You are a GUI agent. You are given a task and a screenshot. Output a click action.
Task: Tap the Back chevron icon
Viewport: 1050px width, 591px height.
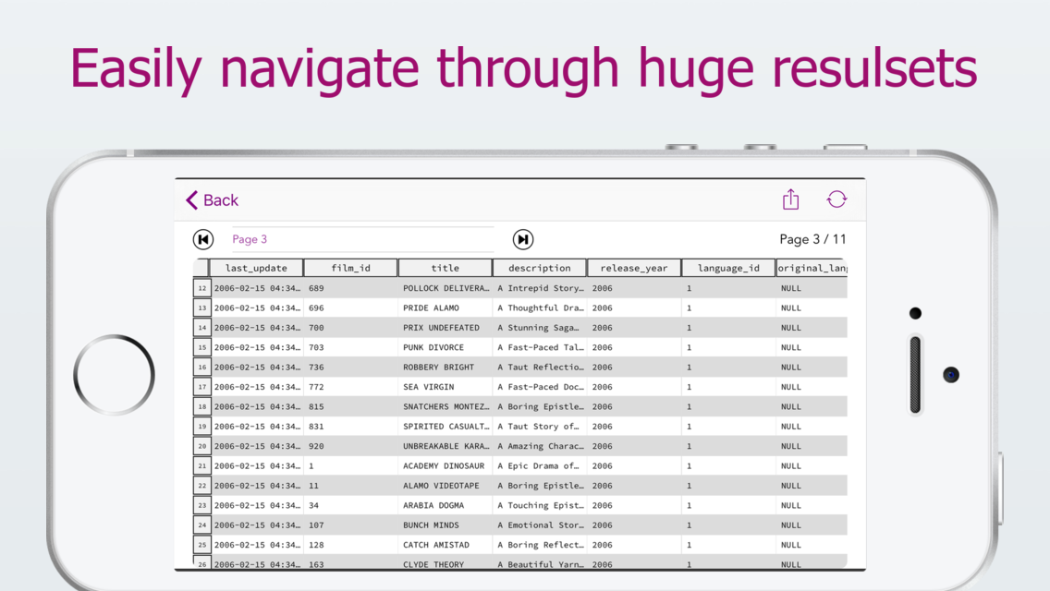click(x=191, y=199)
